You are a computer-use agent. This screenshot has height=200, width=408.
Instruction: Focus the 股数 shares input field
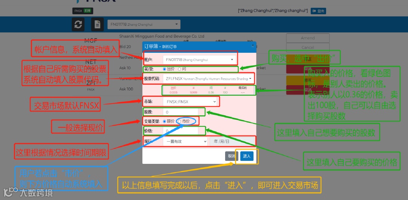(181, 112)
